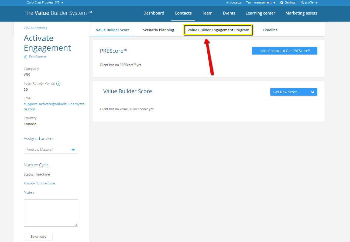Open the Value Builder Engagement Program tab
Screen dimensions: 350x242
[x=218, y=30]
